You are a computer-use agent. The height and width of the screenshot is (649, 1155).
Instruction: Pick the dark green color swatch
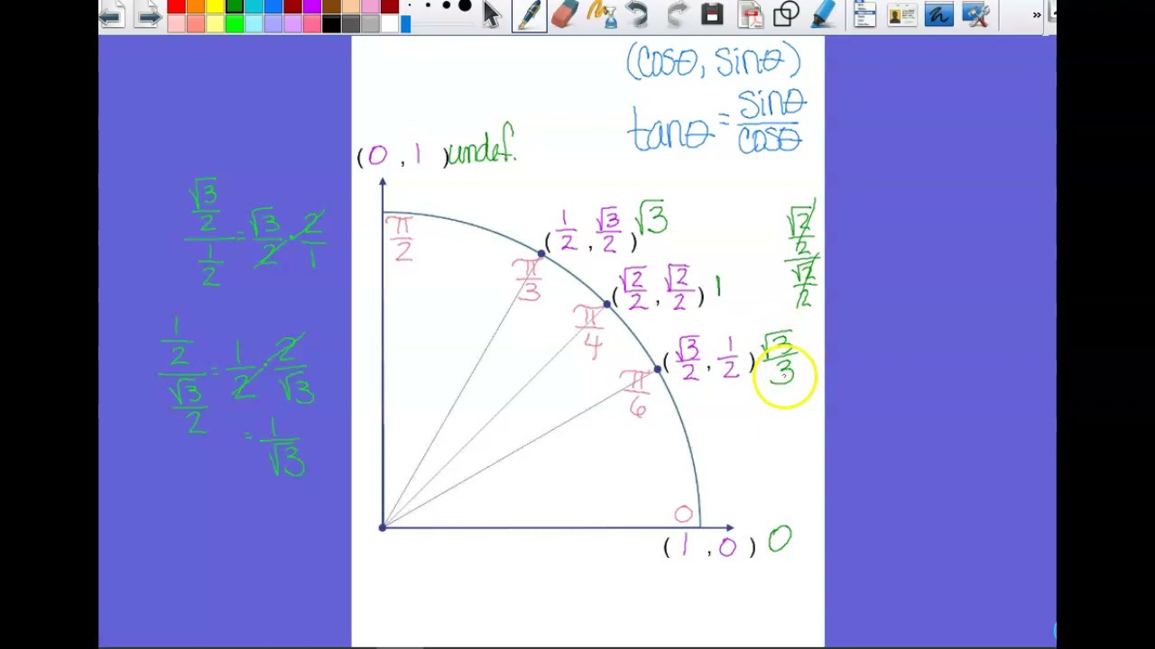(235, 5)
